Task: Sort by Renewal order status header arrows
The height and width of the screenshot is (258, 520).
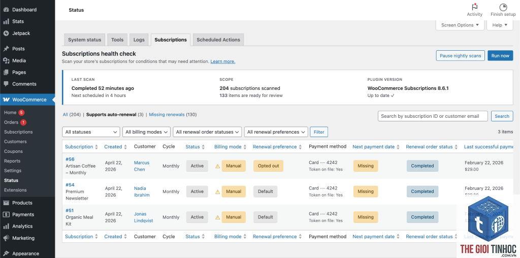Action: pyautogui.click(x=456, y=147)
